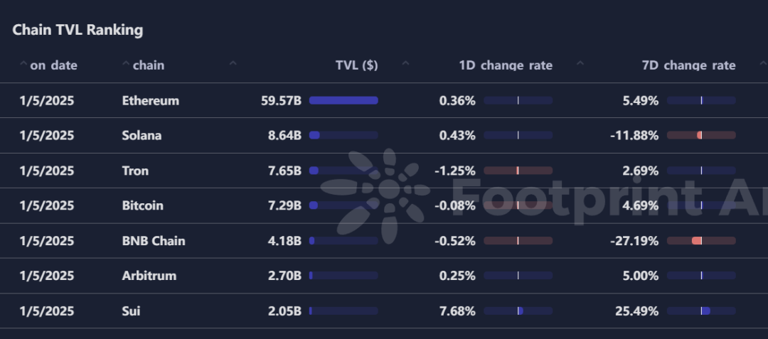This screenshot has height=339, width=768.
Task: Click sort caret left of chain
Action: (x=126, y=63)
